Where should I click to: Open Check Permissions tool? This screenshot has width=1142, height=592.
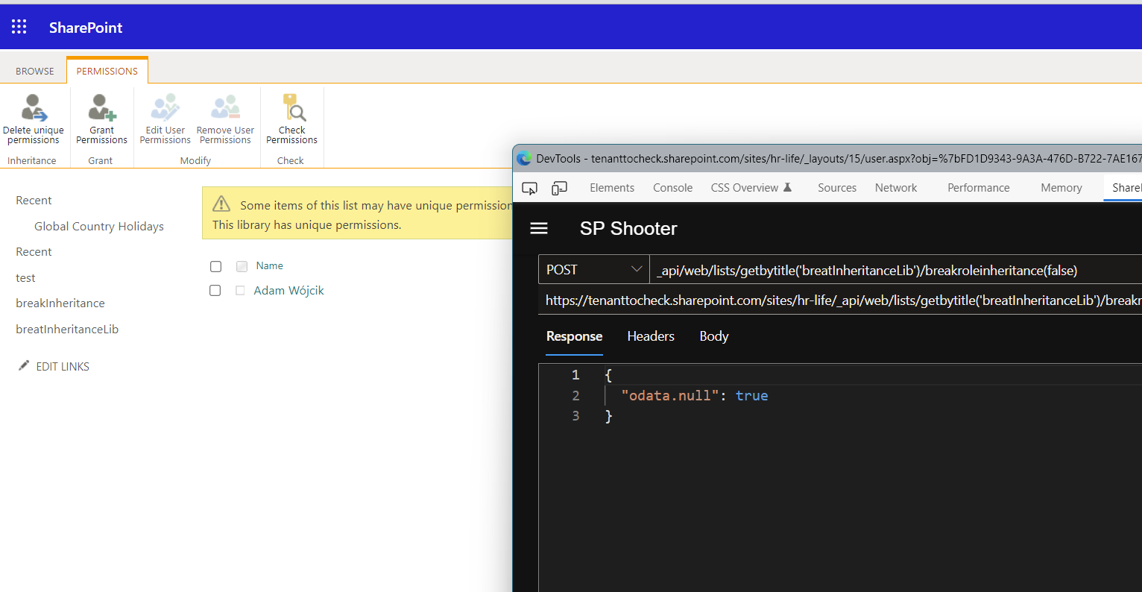(x=292, y=119)
